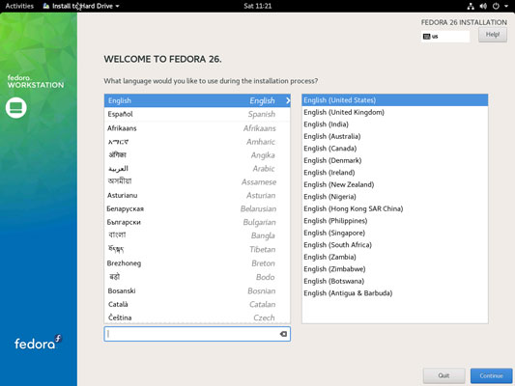Viewport: 515px width, 386px height.
Task: Select the Tibetan language row
Action: [x=197, y=250]
